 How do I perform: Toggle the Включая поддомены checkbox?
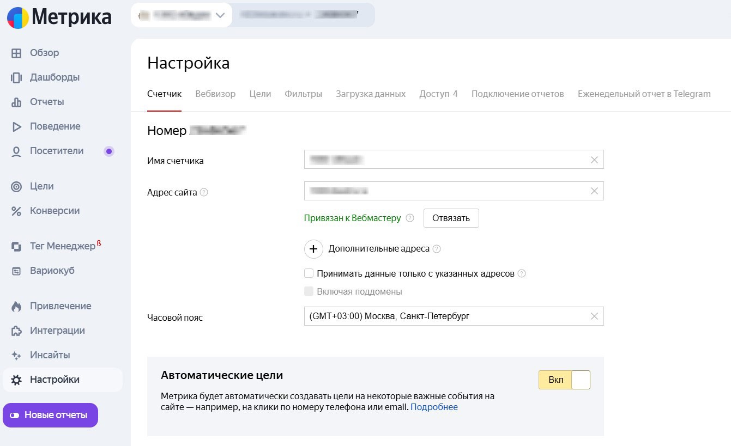click(x=309, y=291)
